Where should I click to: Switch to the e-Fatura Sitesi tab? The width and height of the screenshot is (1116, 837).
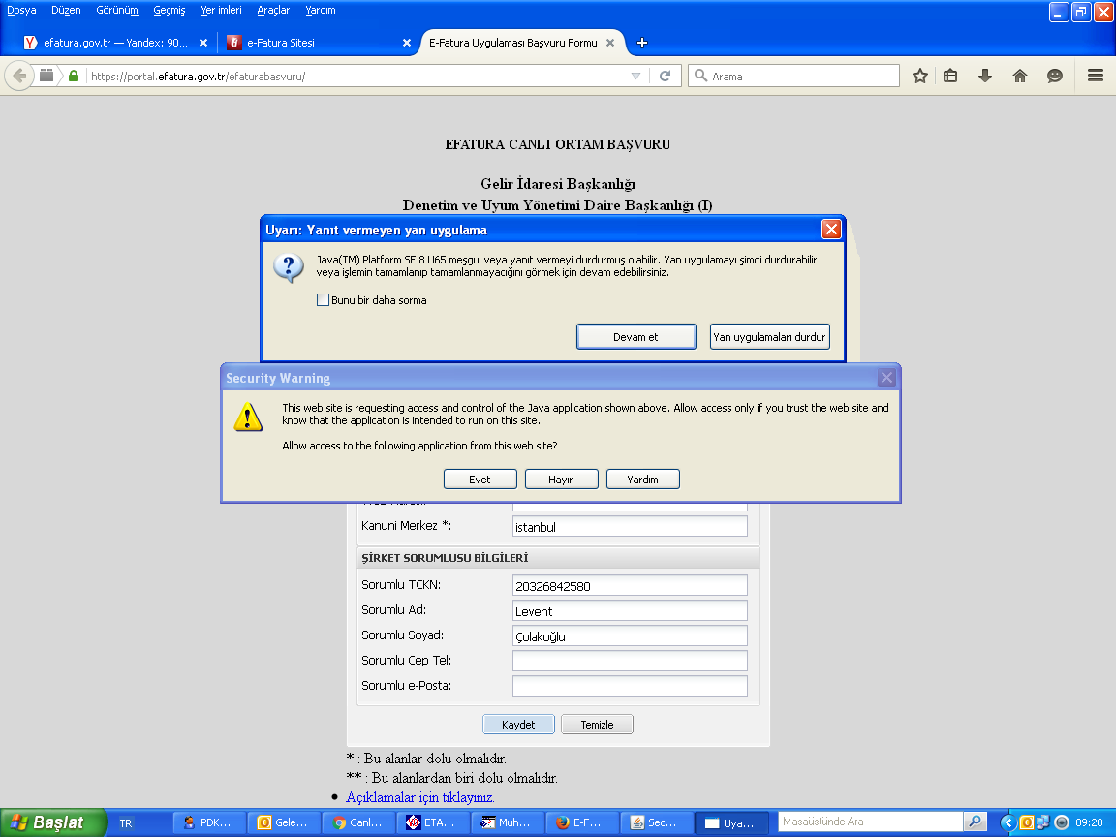coord(308,43)
